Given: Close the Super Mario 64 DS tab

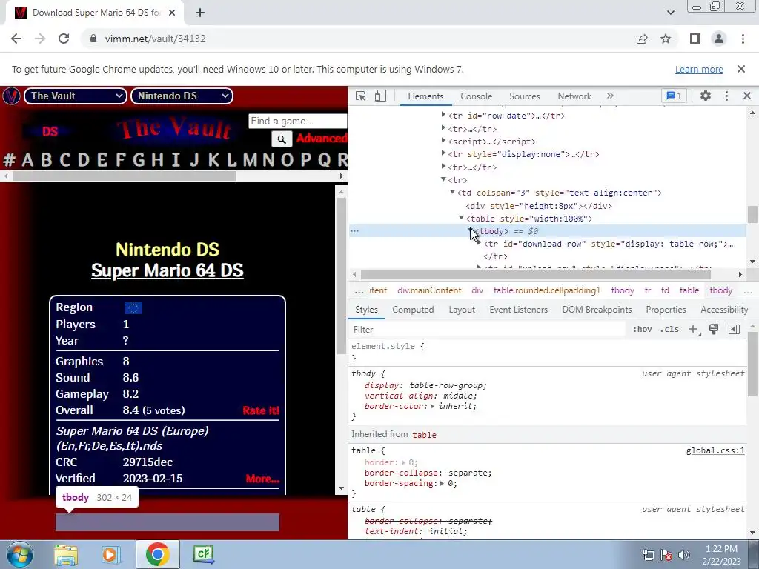Looking at the screenshot, I should tap(172, 13).
